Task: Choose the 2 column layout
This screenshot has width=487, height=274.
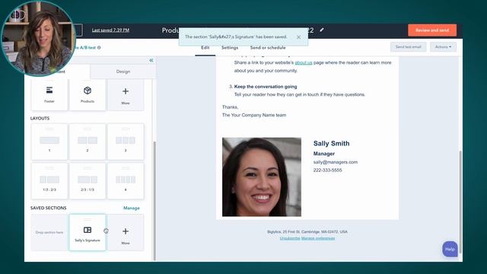Action: tap(88, 142)
